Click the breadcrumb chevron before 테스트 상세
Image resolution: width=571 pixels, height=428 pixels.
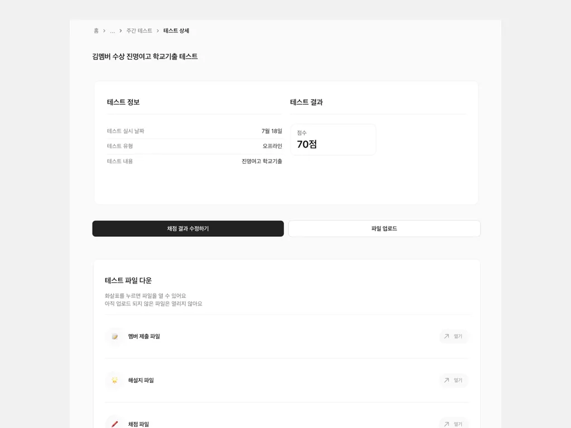click(158, 31)
